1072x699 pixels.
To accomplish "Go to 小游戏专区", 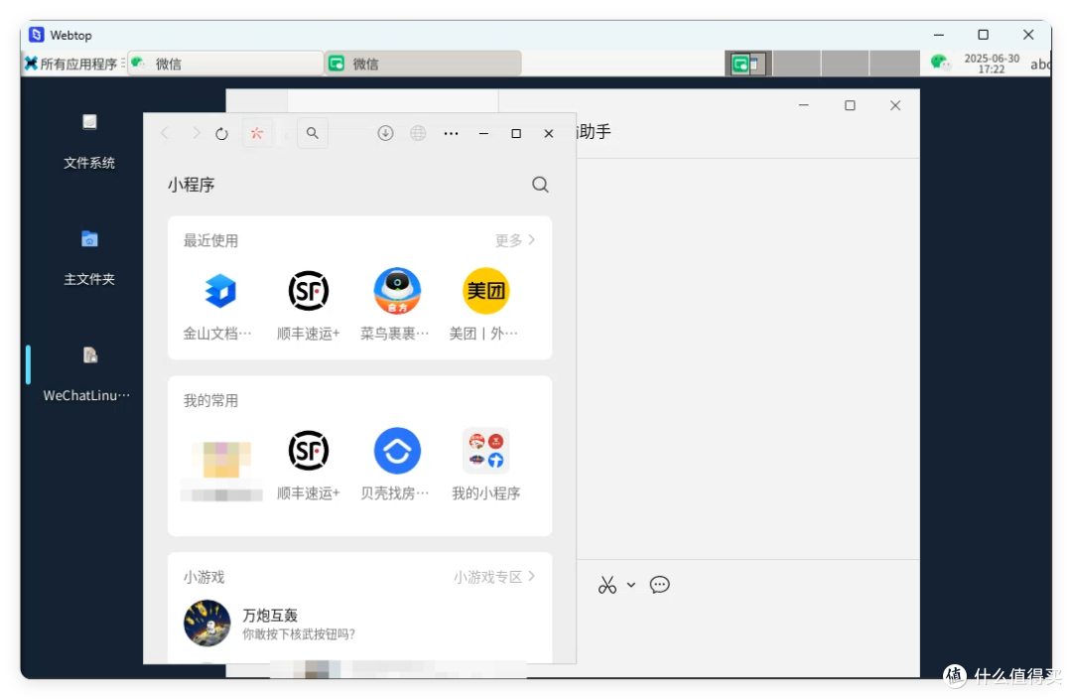I will [494, 577].
